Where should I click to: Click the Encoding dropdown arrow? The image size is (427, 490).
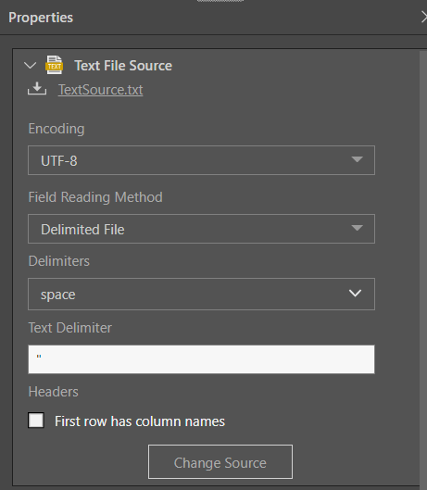point(357,159)
